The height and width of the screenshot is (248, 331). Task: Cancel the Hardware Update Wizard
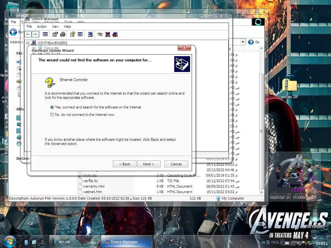pos(176,164)
